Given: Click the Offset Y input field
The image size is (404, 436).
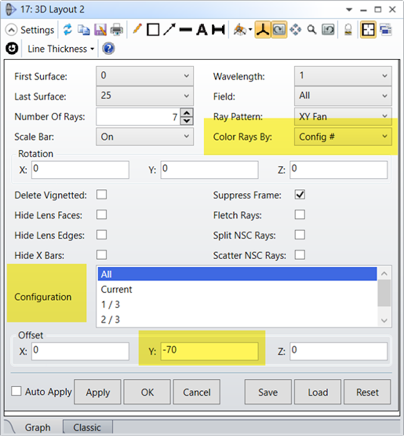Looking at the screenshot, I should tap(209, 351).
